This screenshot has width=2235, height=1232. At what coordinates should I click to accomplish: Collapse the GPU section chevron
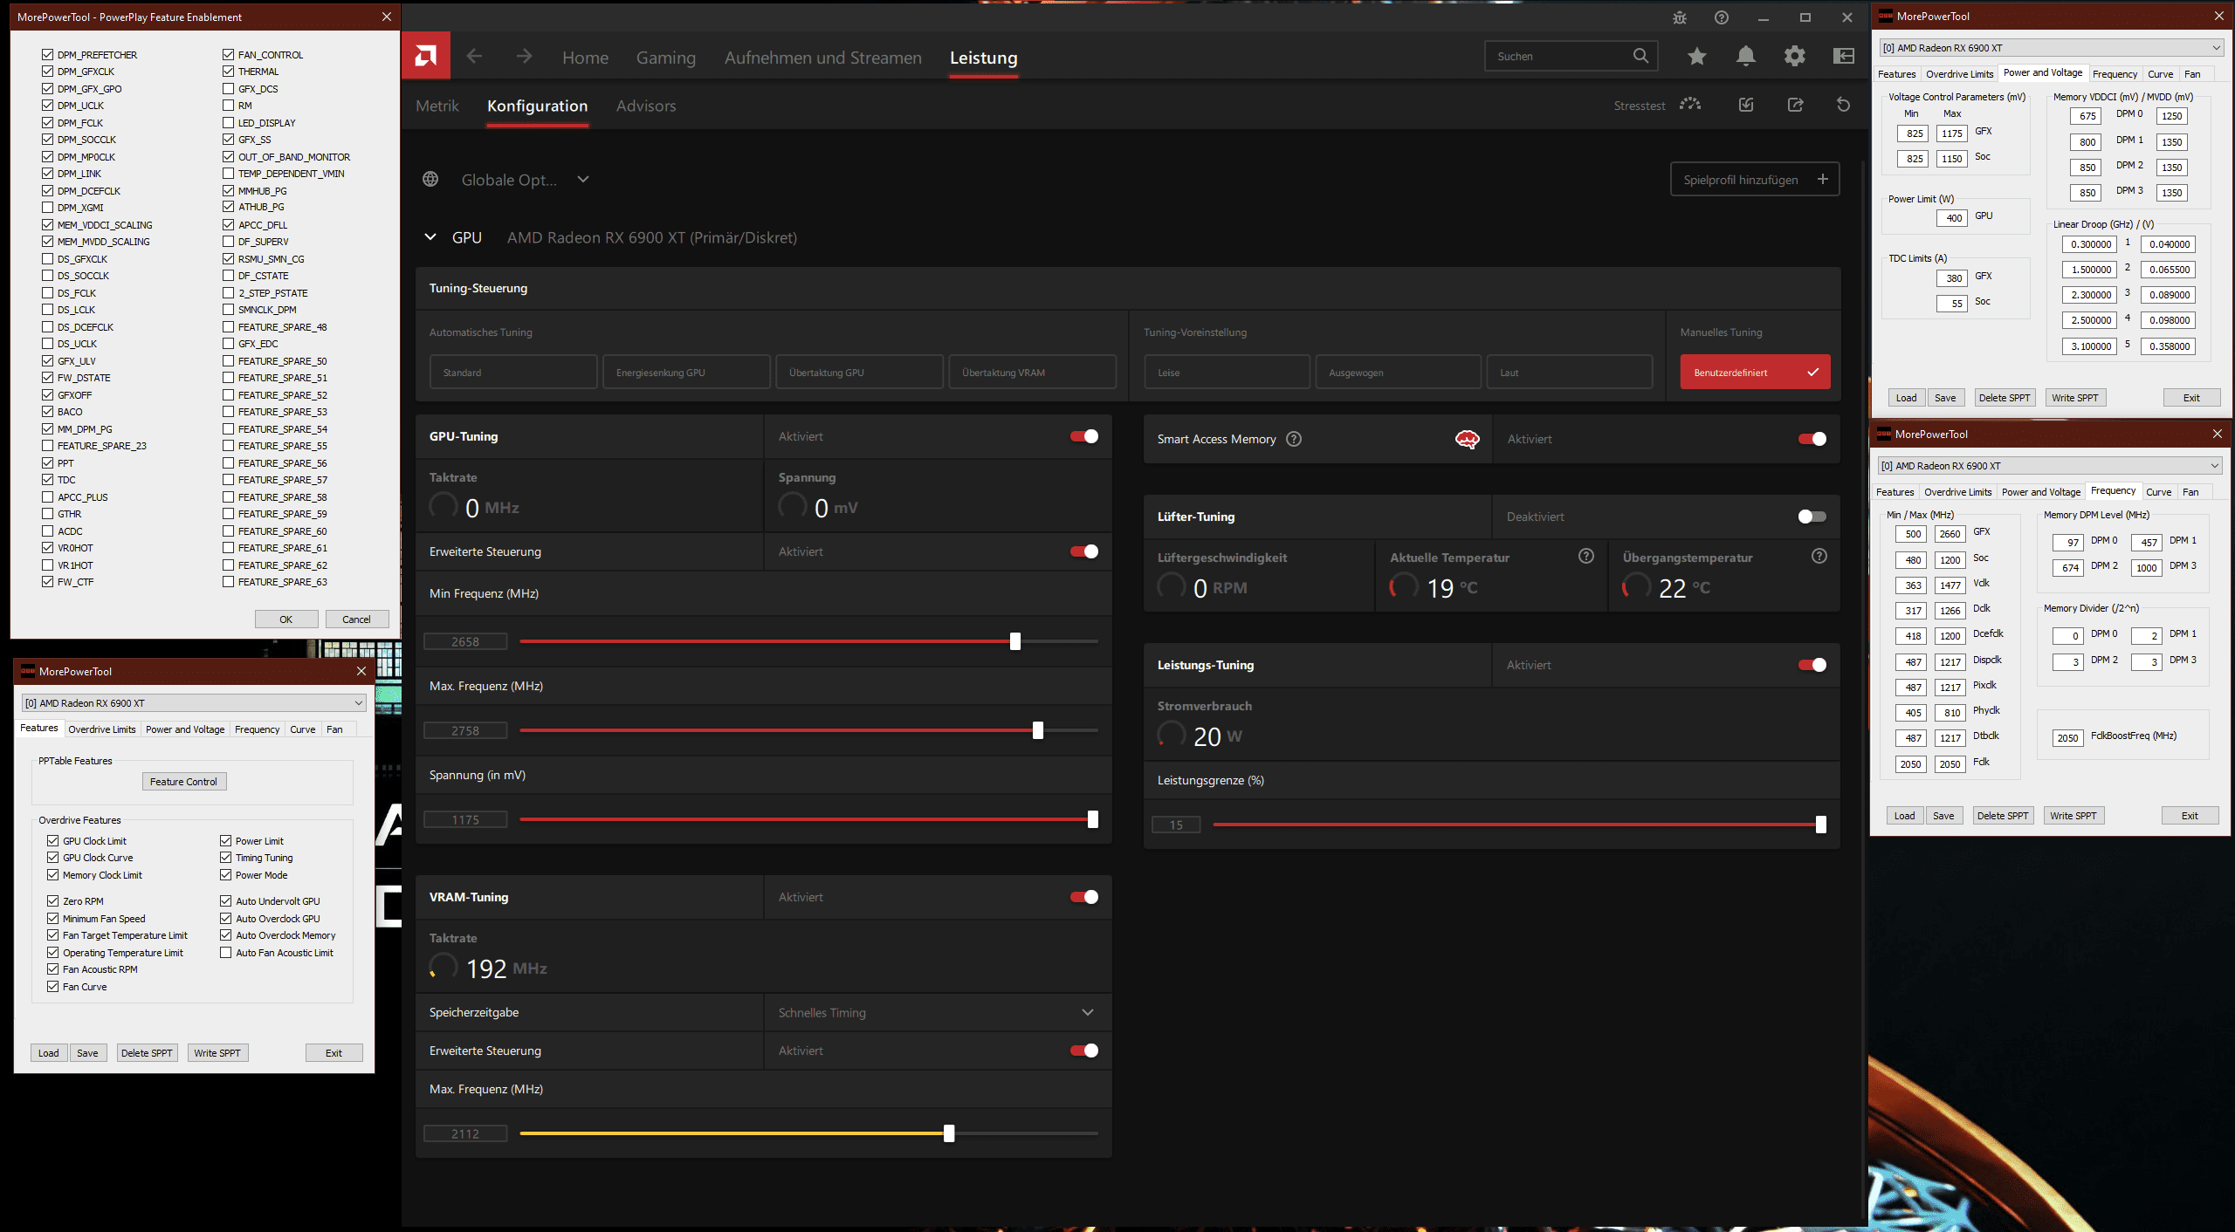click(430, 237)
